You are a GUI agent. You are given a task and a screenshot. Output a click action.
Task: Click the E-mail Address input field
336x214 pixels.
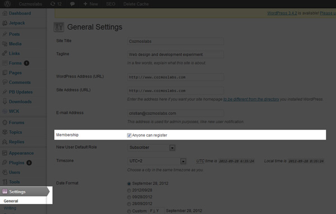click(x=175, y=113)
